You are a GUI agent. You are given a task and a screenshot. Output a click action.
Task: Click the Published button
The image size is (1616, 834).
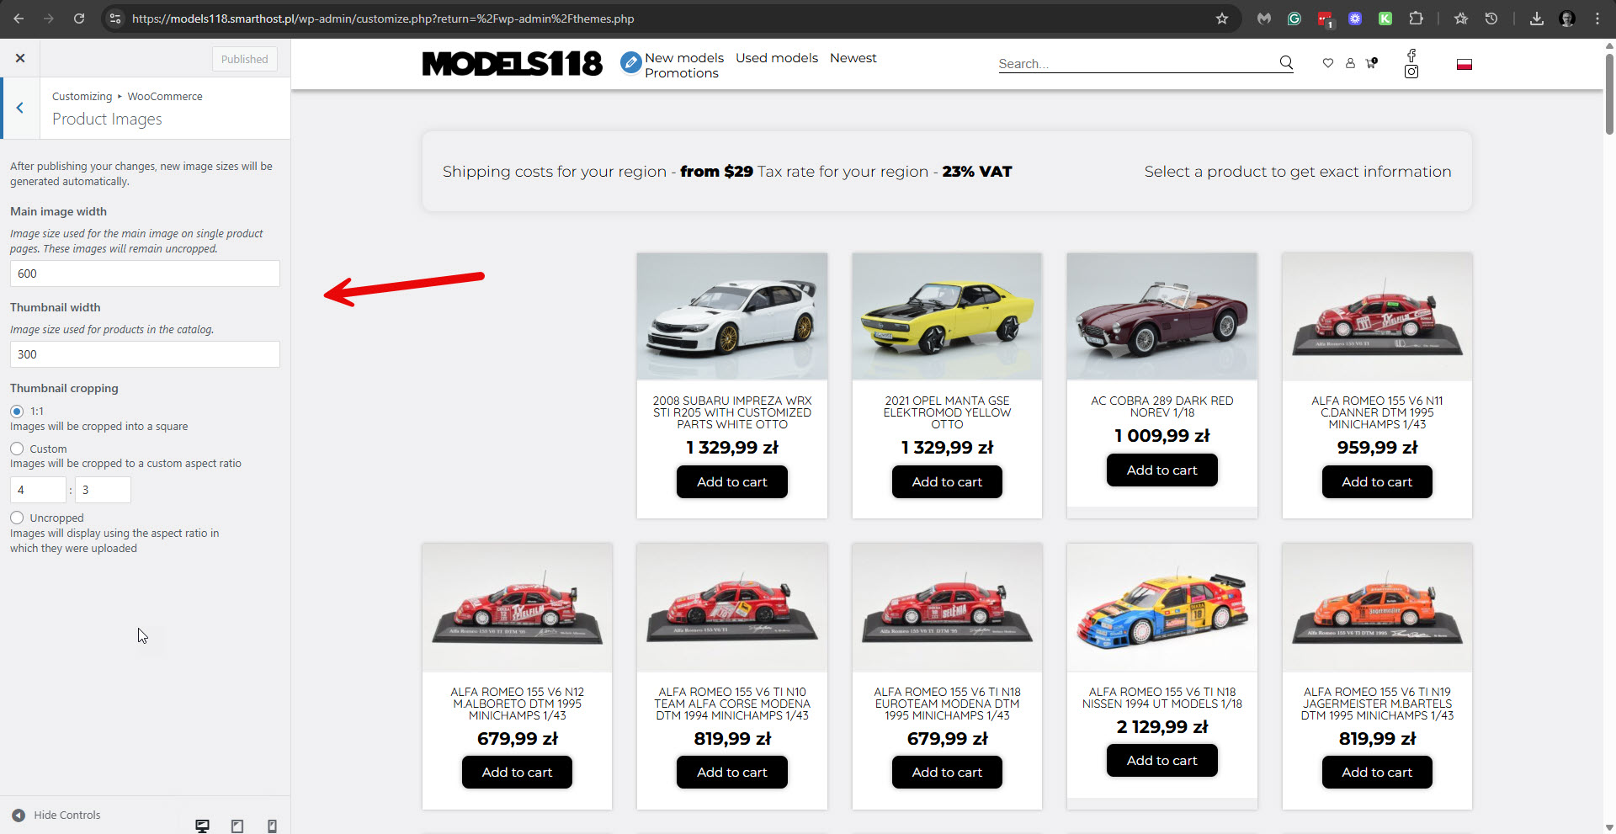[244, 59]
